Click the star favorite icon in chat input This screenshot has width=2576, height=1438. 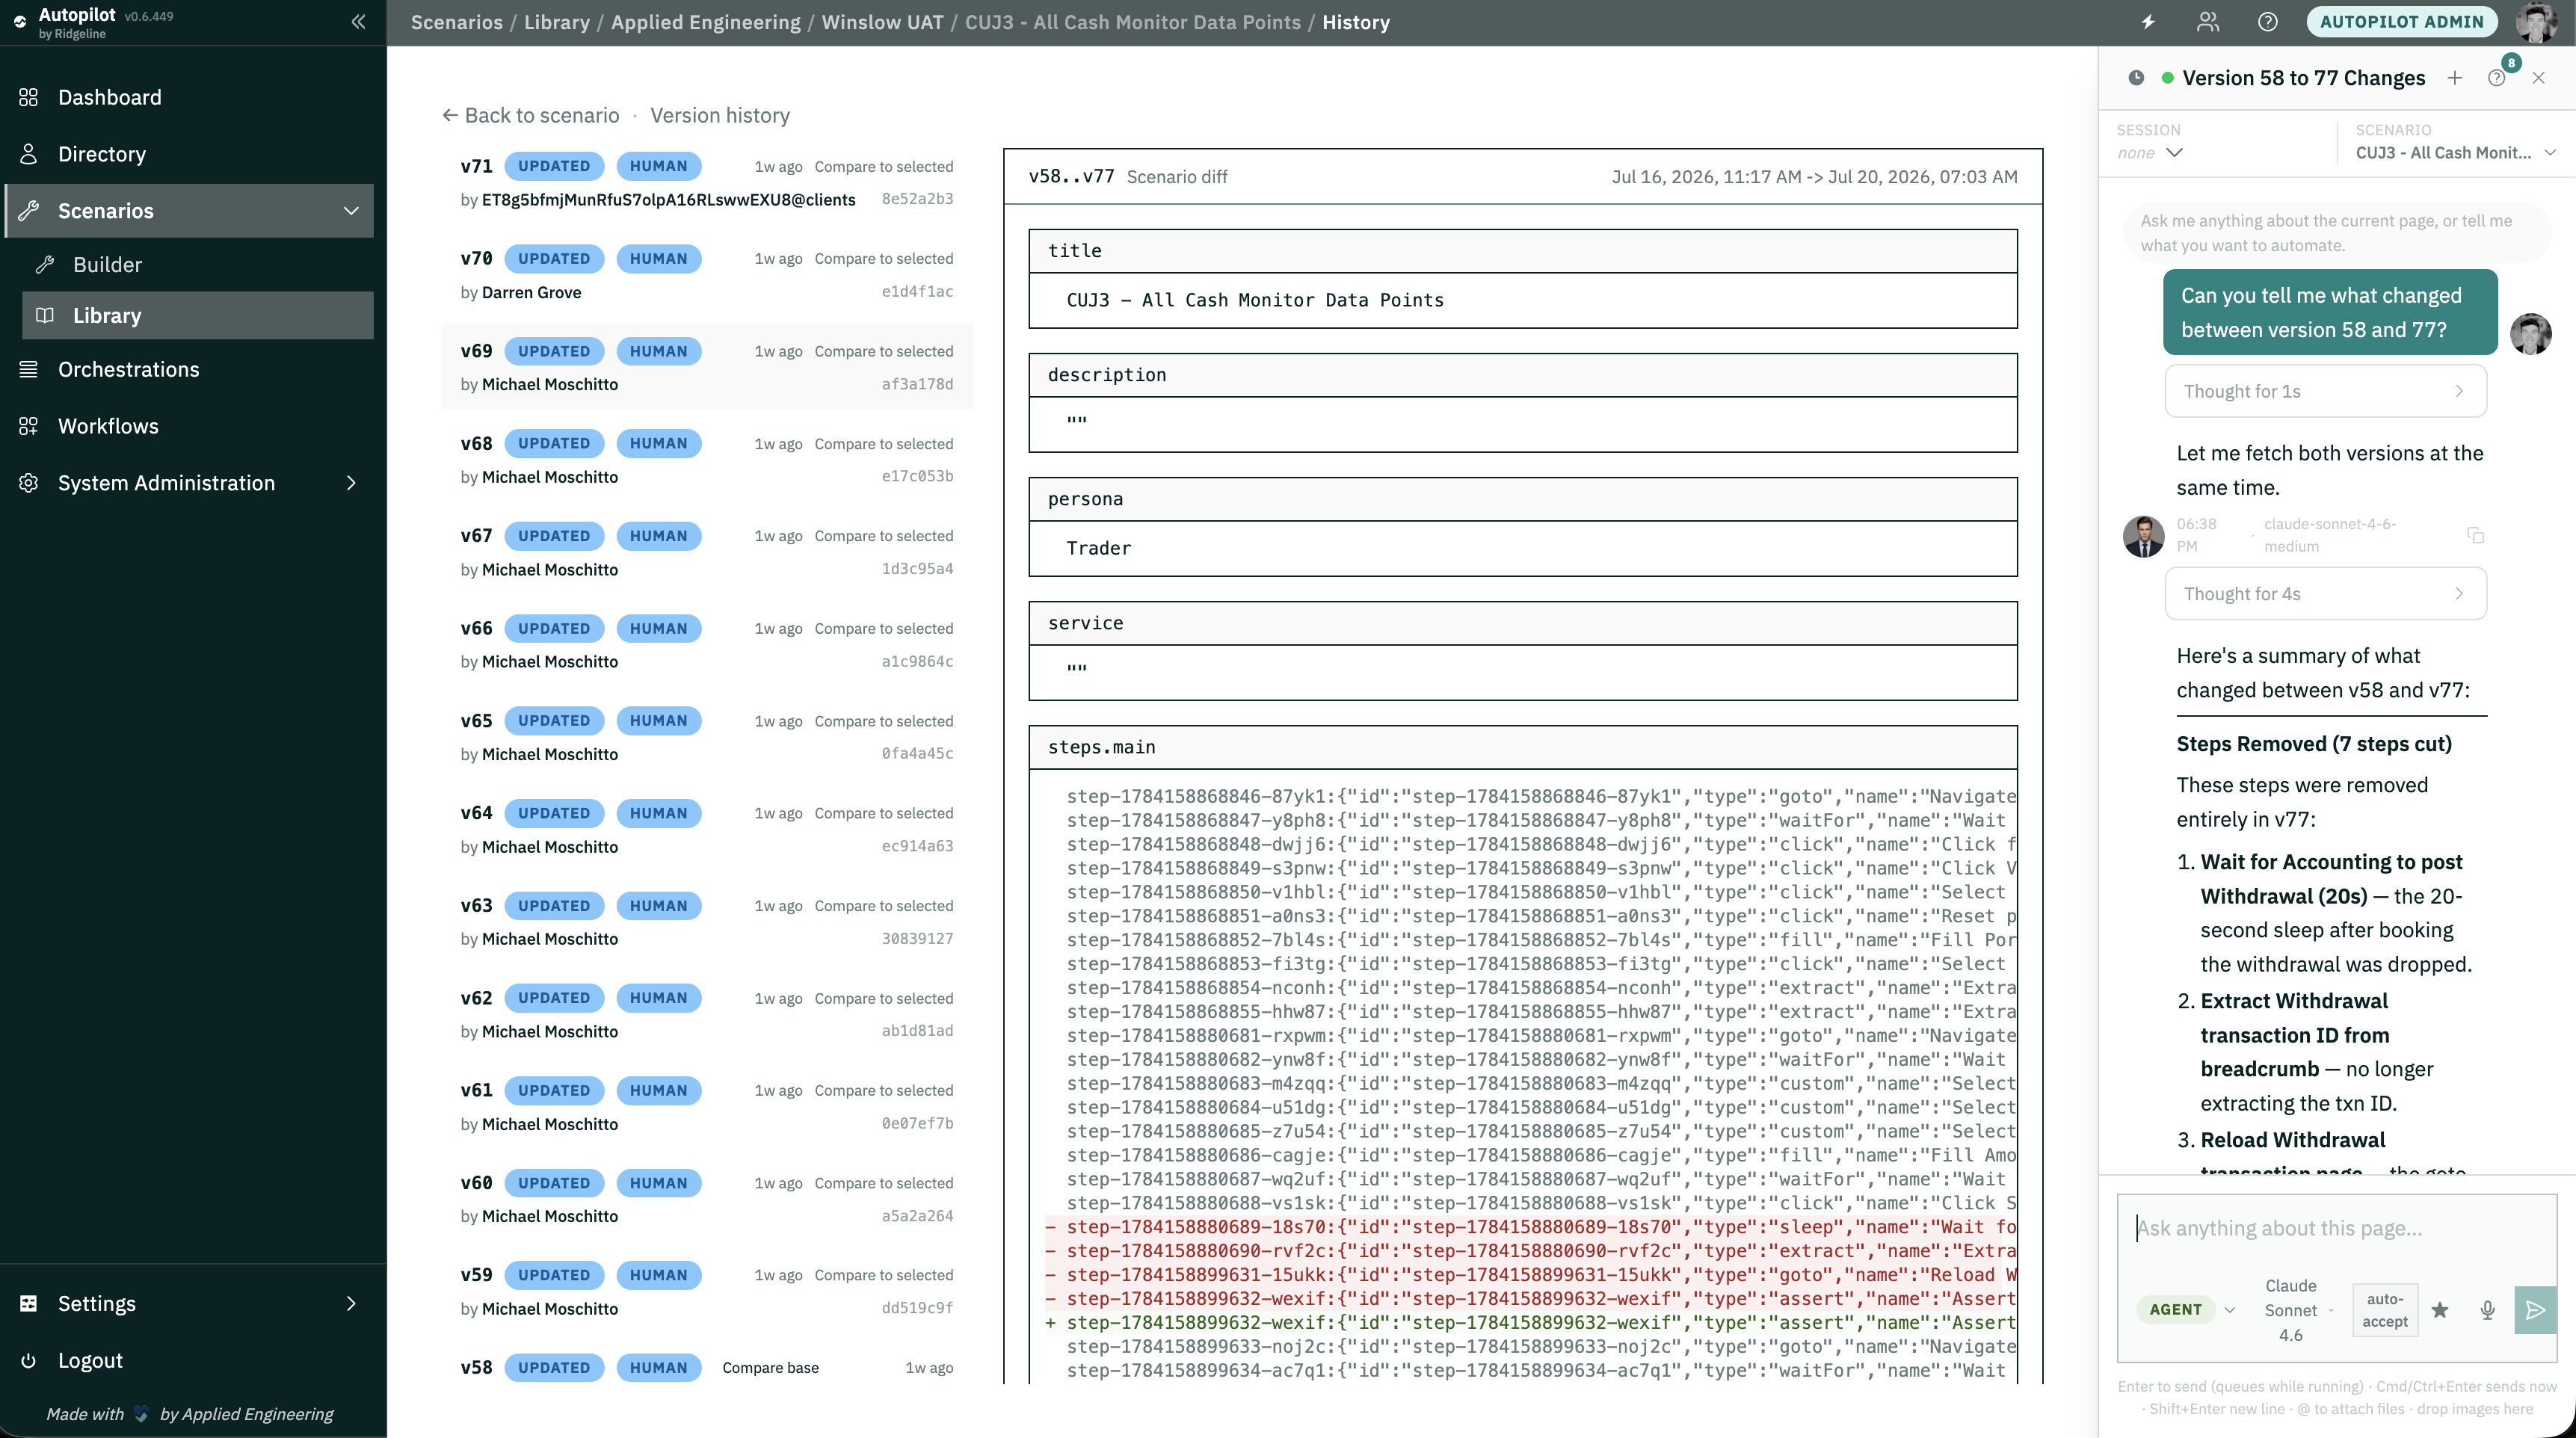tap(2440, 1310)
